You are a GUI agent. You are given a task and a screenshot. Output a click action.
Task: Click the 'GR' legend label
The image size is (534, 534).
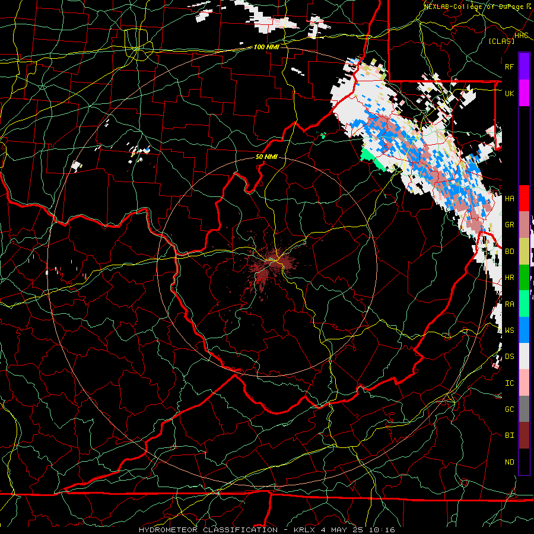pyautogui.click(x=510, y=225)
